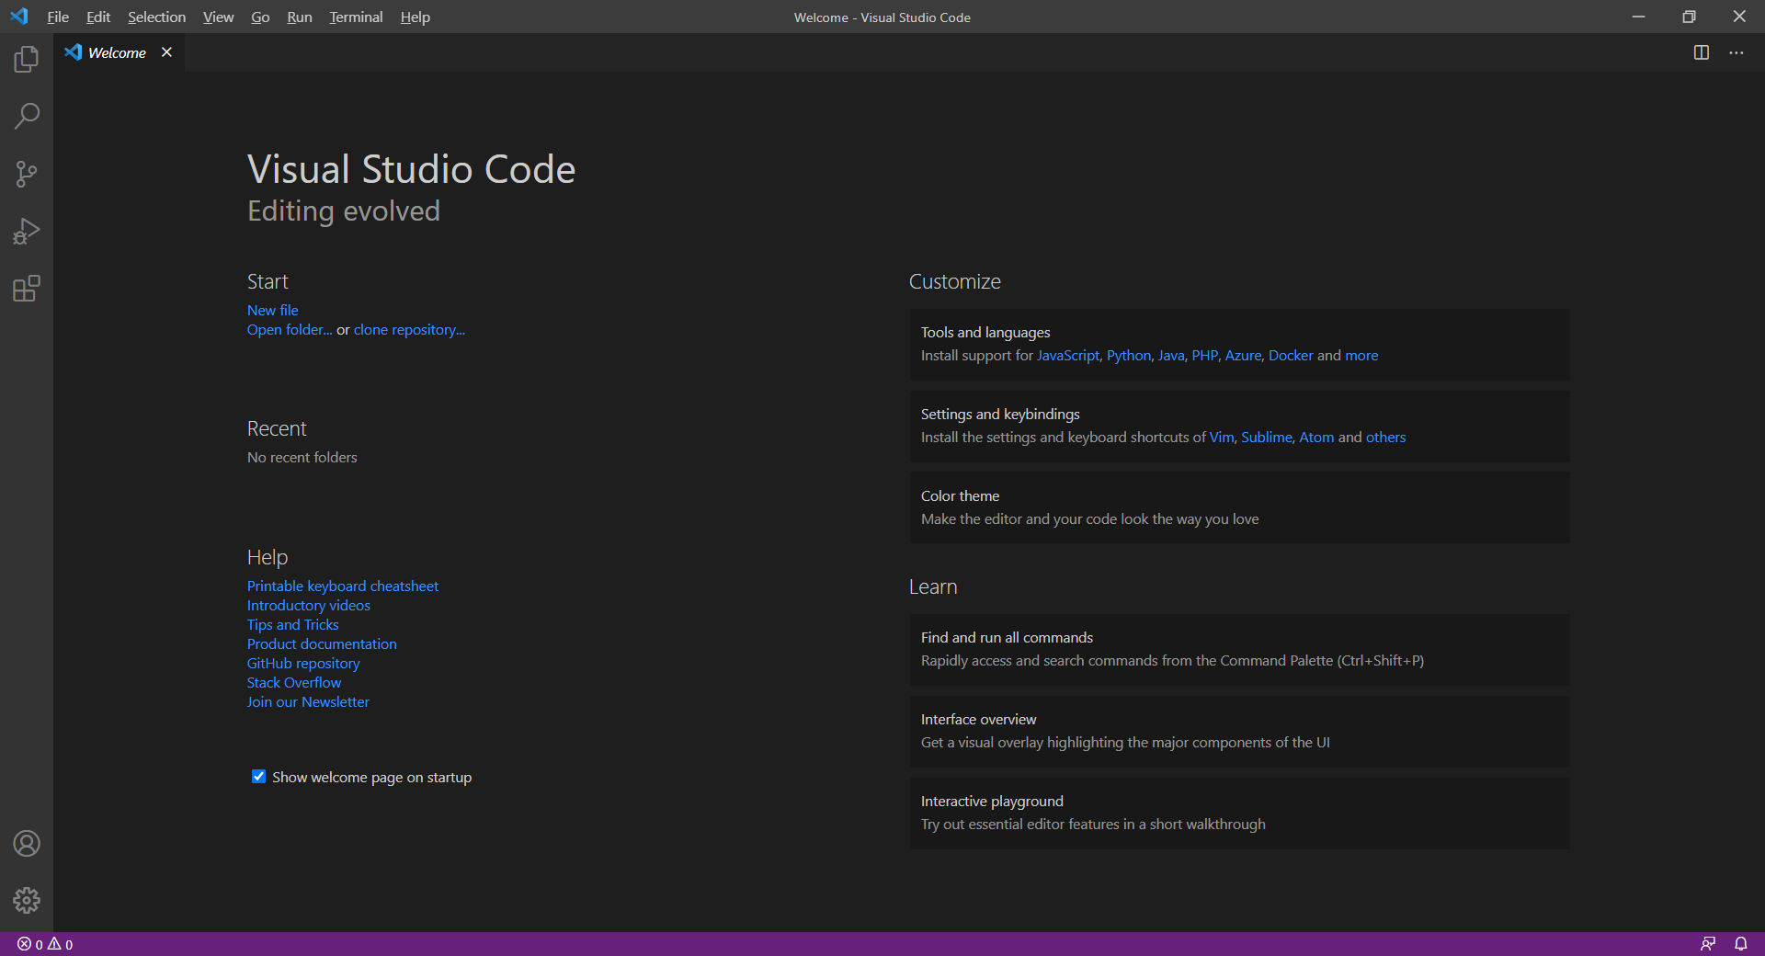Open the More Actions ellipsis menu
The image size is (1765, 956).
(1736, 52)
